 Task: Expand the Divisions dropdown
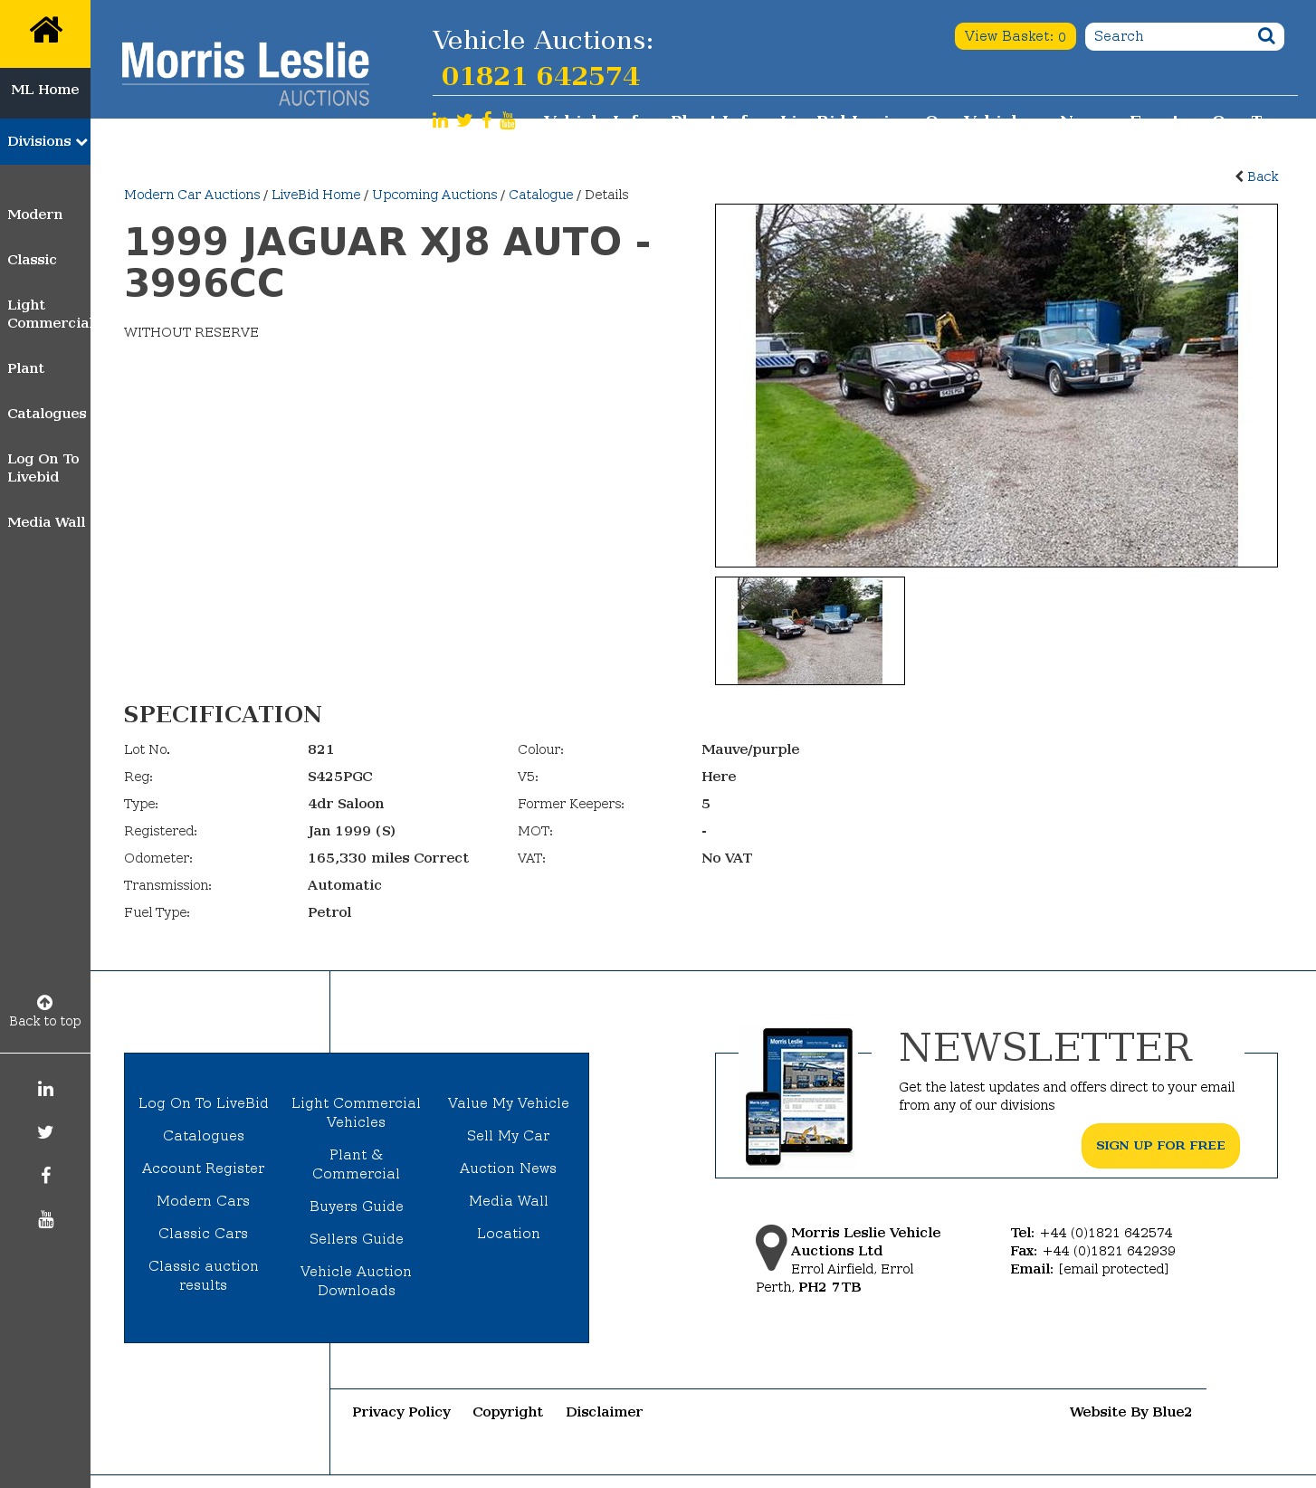point(45,141)
